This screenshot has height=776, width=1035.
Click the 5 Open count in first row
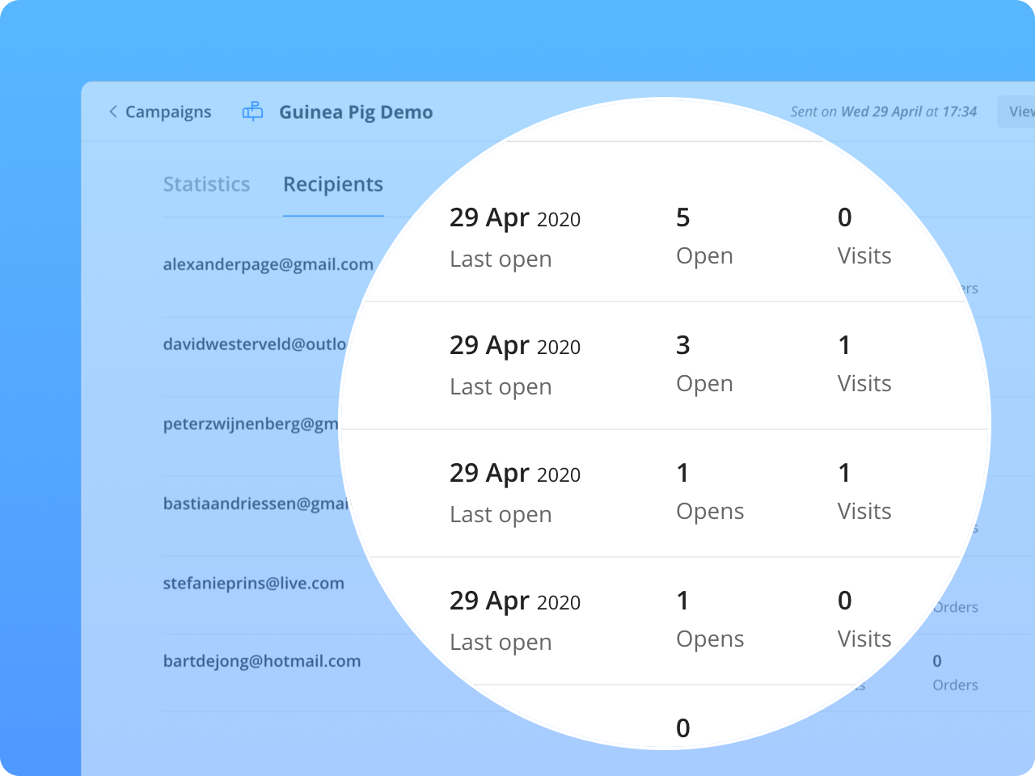683,217
